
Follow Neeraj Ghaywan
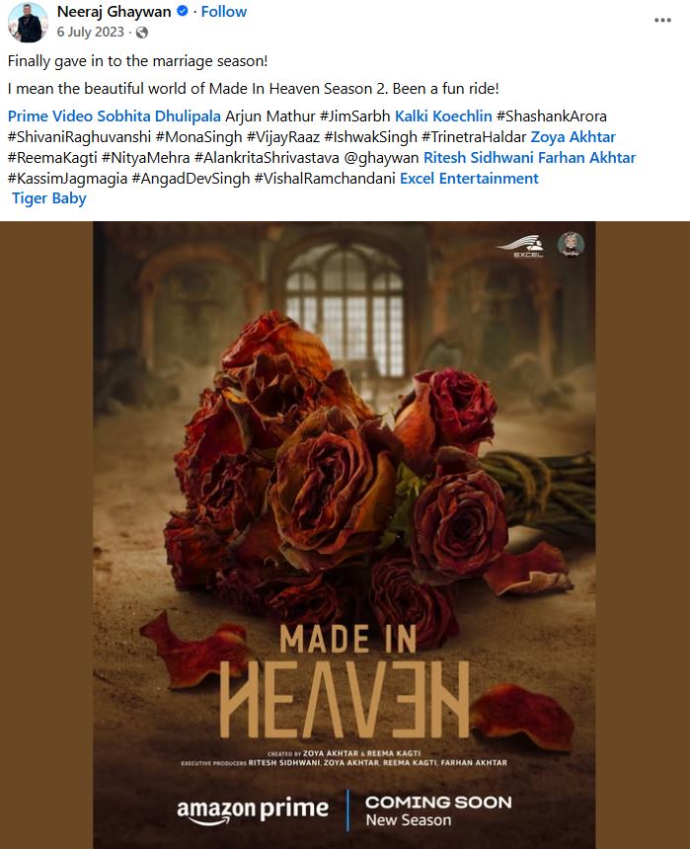pos(224,11)
